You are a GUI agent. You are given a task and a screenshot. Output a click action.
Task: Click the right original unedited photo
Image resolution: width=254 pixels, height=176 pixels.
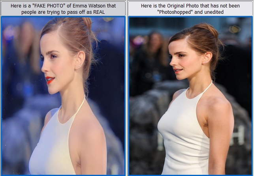[190, 96]
